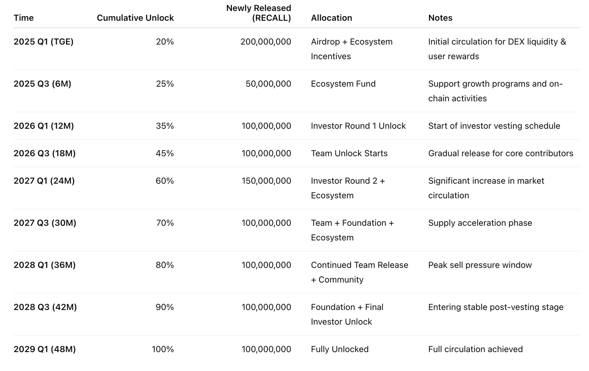Viewport: 589px width, 371px height.
Task: Click the Team Unlock Starts cell
Action: (349, 154)
